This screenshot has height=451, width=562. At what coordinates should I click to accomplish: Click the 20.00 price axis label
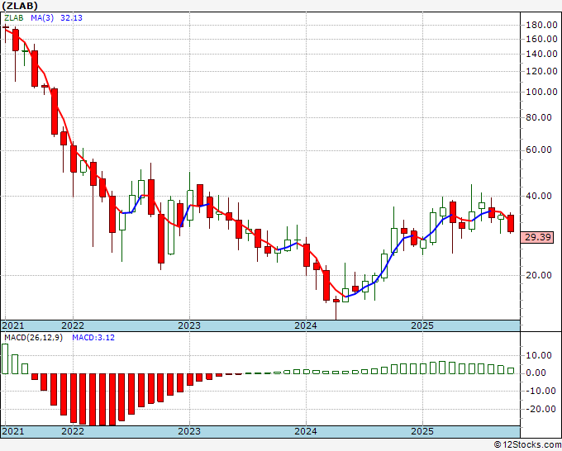click(539, 275)
